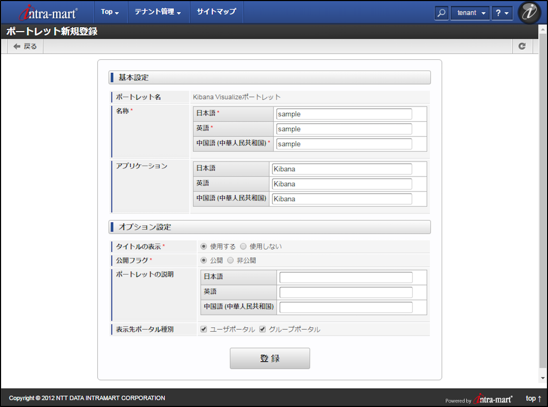The image size is (548, 407).
Task: Open the search via the magnifier icon
Action: (441, 12)
